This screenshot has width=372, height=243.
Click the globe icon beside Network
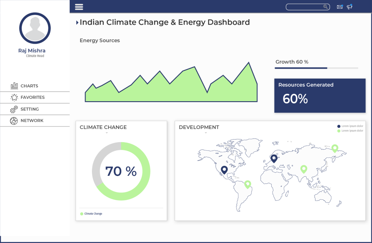pos(14,121)
